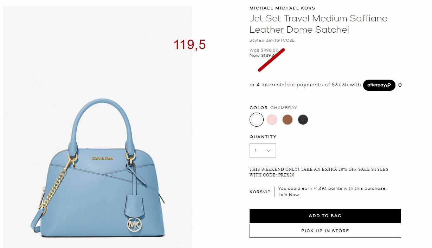Click the Afterpay logo badge
The width and height of the screenshot is (432, 248).
(x=379, y=85)
